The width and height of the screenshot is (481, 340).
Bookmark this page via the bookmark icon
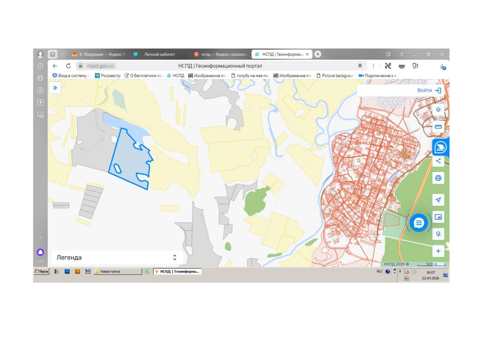[360, 66]
